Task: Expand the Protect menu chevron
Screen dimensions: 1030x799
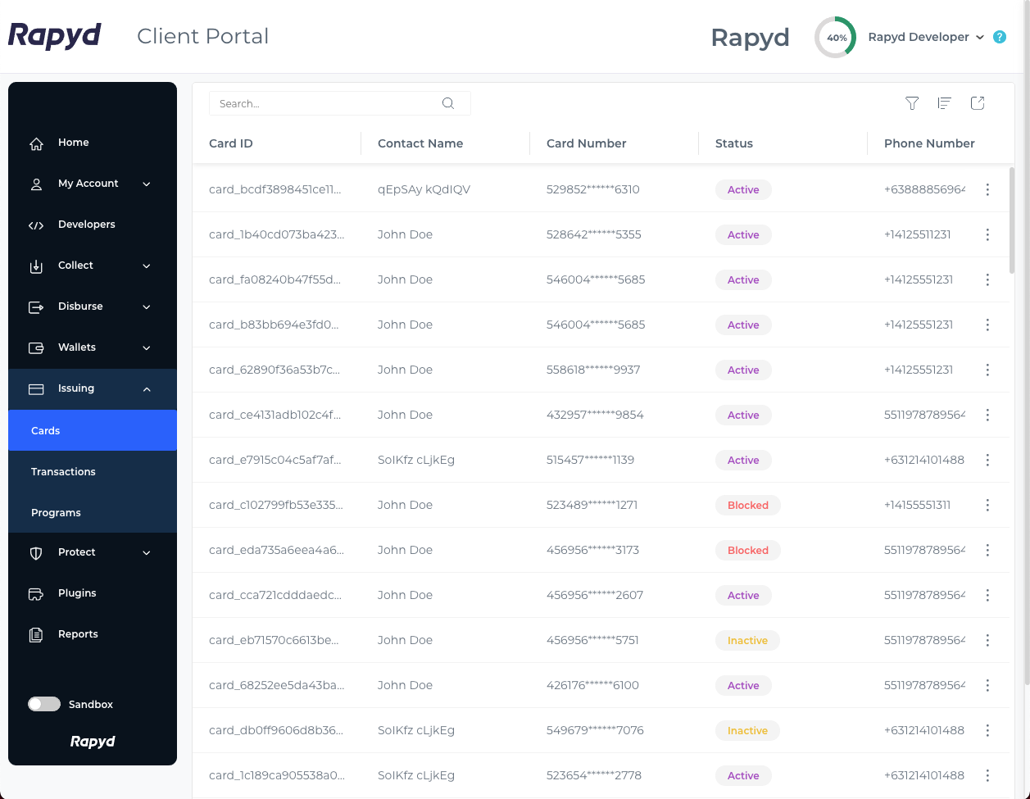Action: click(x=147, y=553)
